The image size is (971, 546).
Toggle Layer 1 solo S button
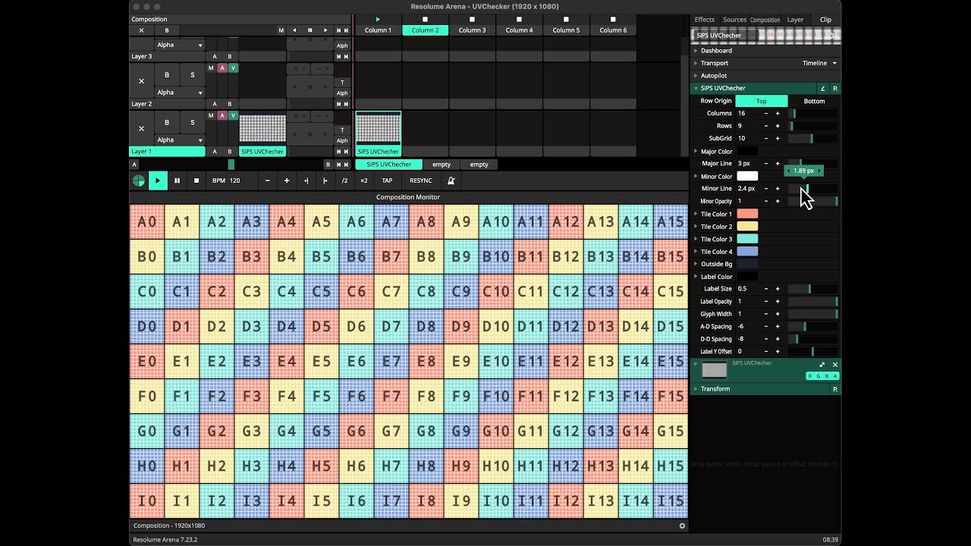tap(193, 122)
